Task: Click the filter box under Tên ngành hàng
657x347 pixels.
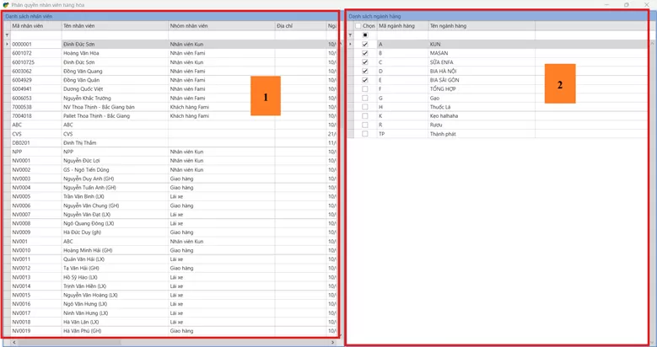Action: (482, 35)
